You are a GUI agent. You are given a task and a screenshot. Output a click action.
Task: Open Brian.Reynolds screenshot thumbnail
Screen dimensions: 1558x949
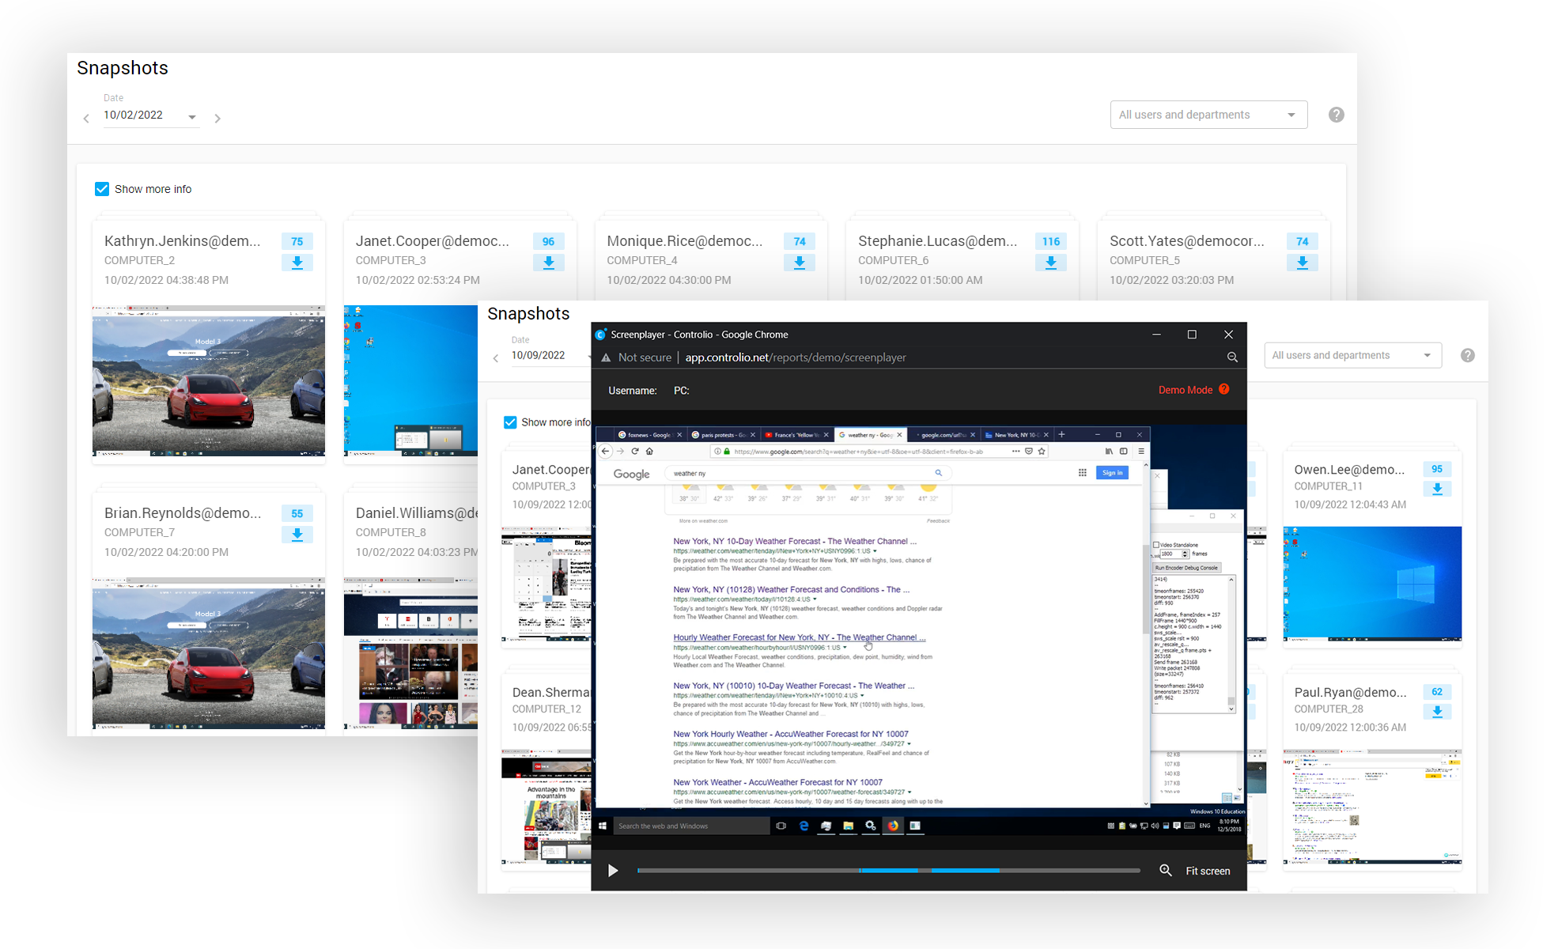tap(208, 652)
